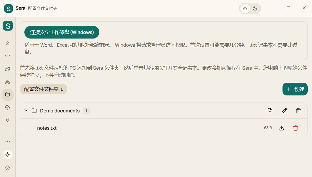Open the three-dot more menu in sidebar
Viewport: 312px width, 177px height.
click(x=8, y=141)
